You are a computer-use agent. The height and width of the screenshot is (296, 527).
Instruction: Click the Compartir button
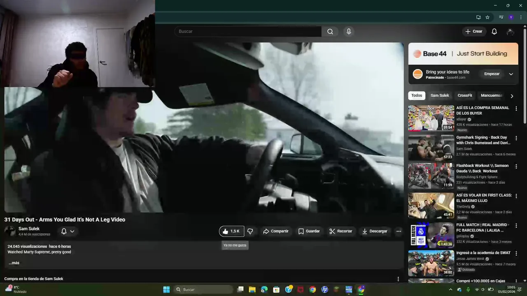[276, 231]
